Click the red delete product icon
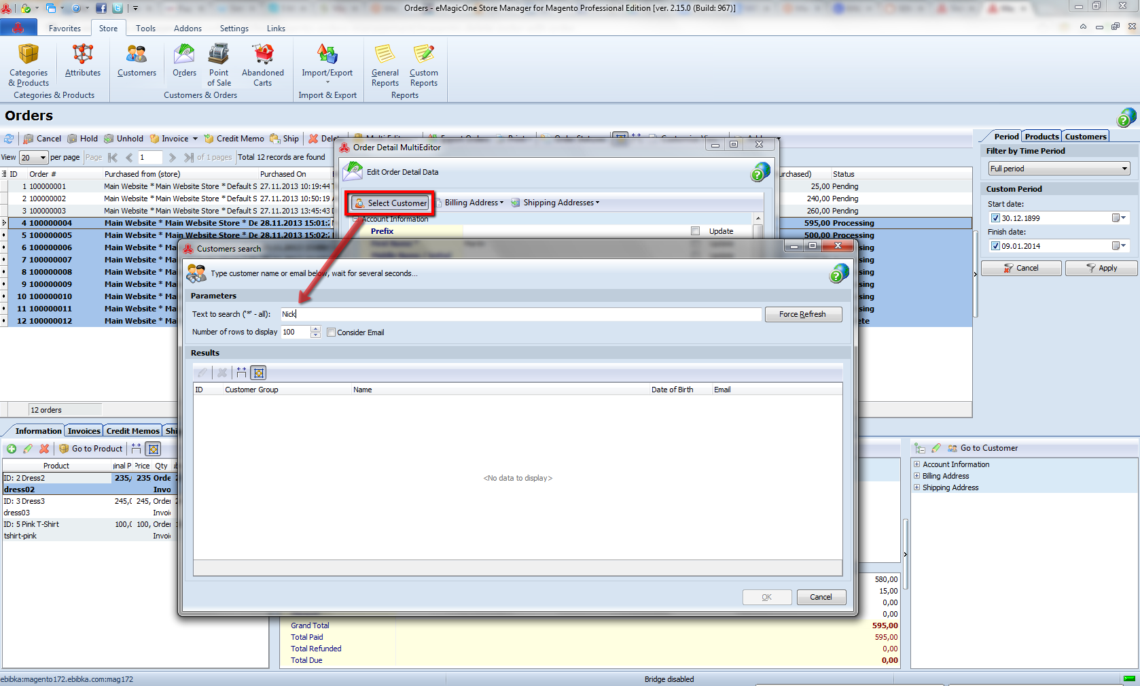The width and height of the screenshot is (1140, 686). click(44, 449)
